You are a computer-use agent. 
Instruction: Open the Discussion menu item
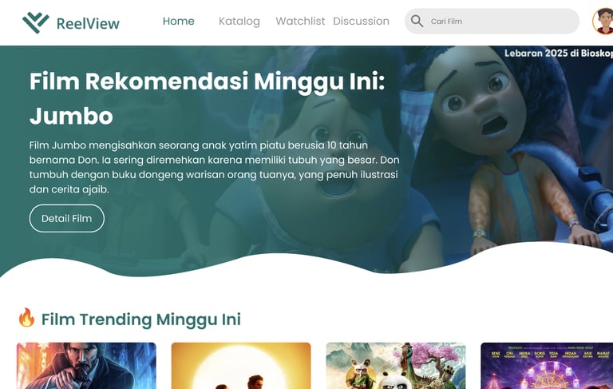click(361, 21)
